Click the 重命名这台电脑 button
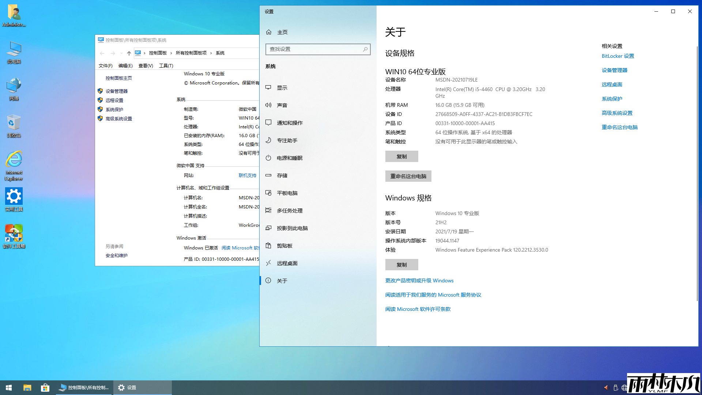The height and width of the screenshot is (395, 702). click(x=408, y=176)
